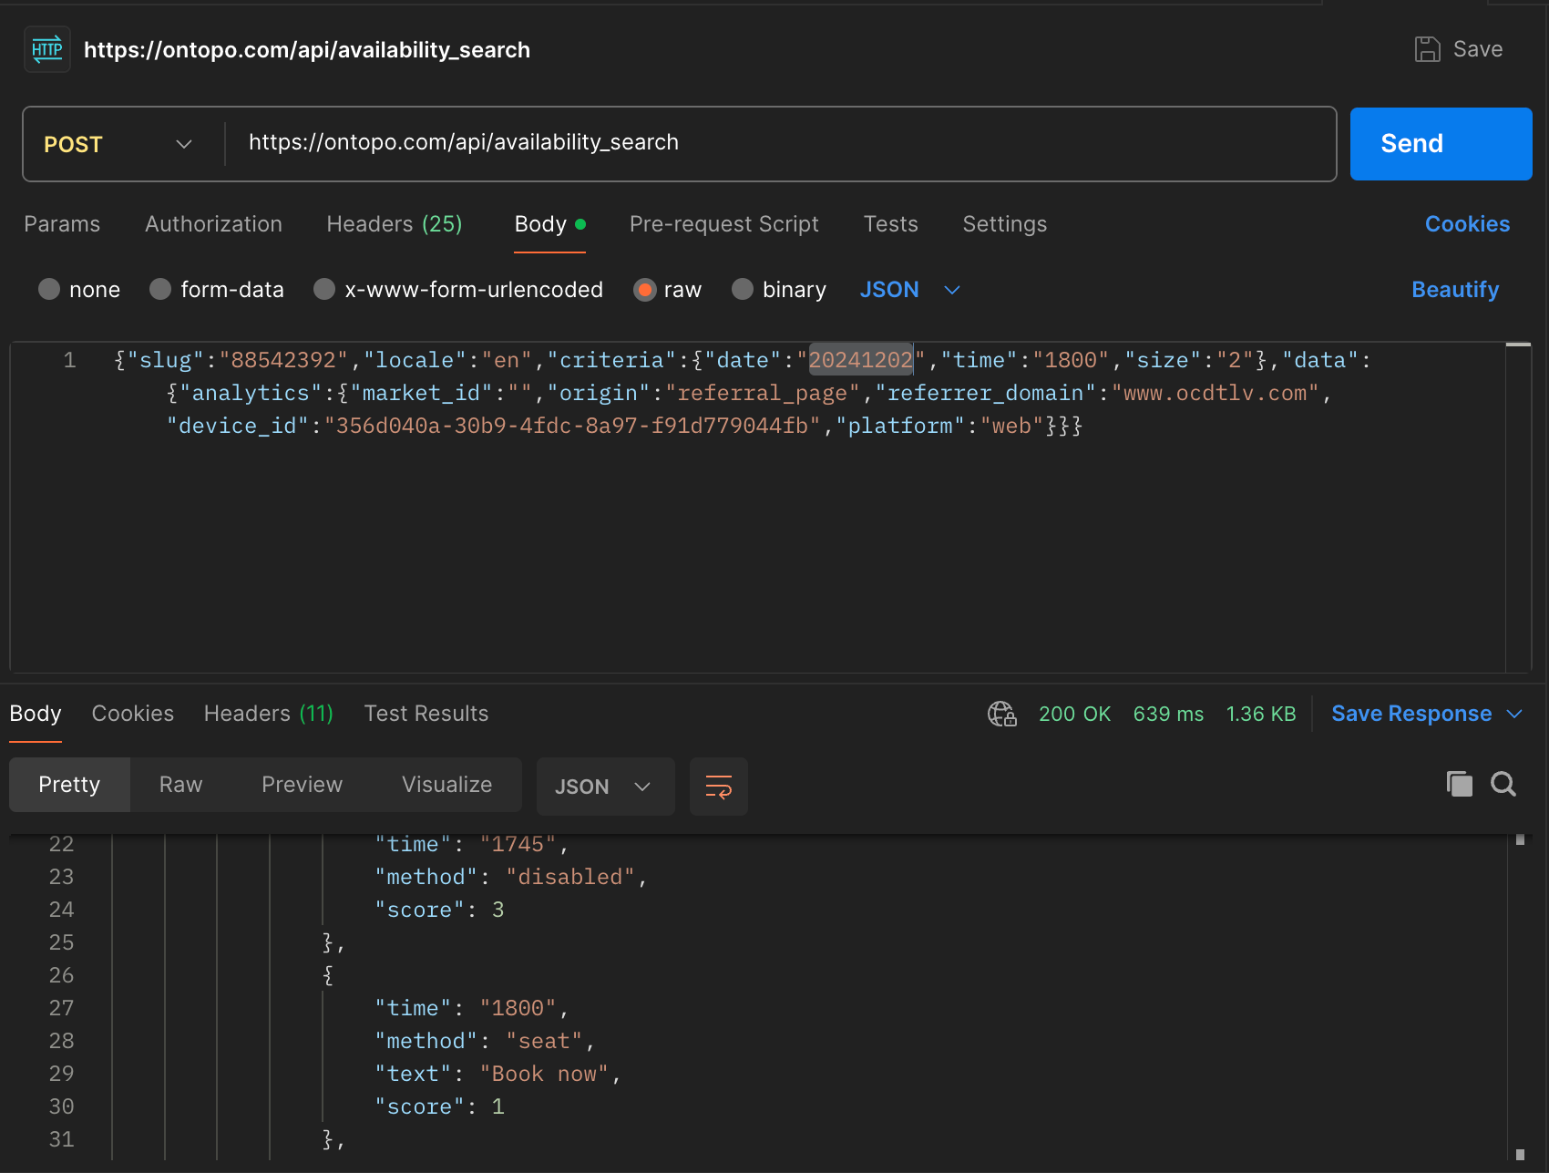Click the "seat" method value
Image resolution: width=1549 pixels, height=1173 pixels.
tap(544, 1041)
